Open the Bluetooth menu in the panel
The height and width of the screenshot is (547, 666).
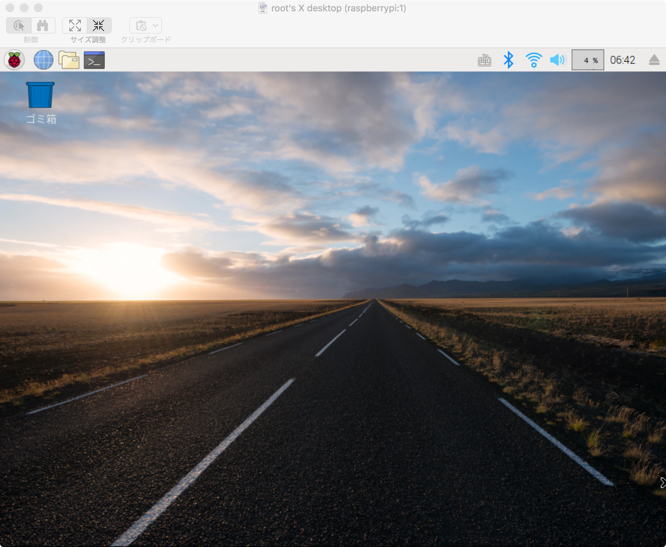[x=508, y=60]
